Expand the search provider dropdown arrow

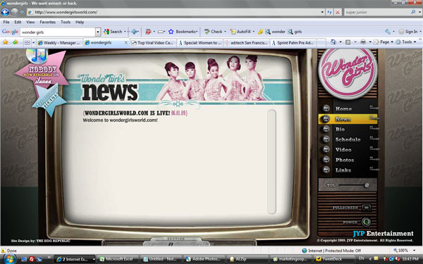click(x=419, y=12)
